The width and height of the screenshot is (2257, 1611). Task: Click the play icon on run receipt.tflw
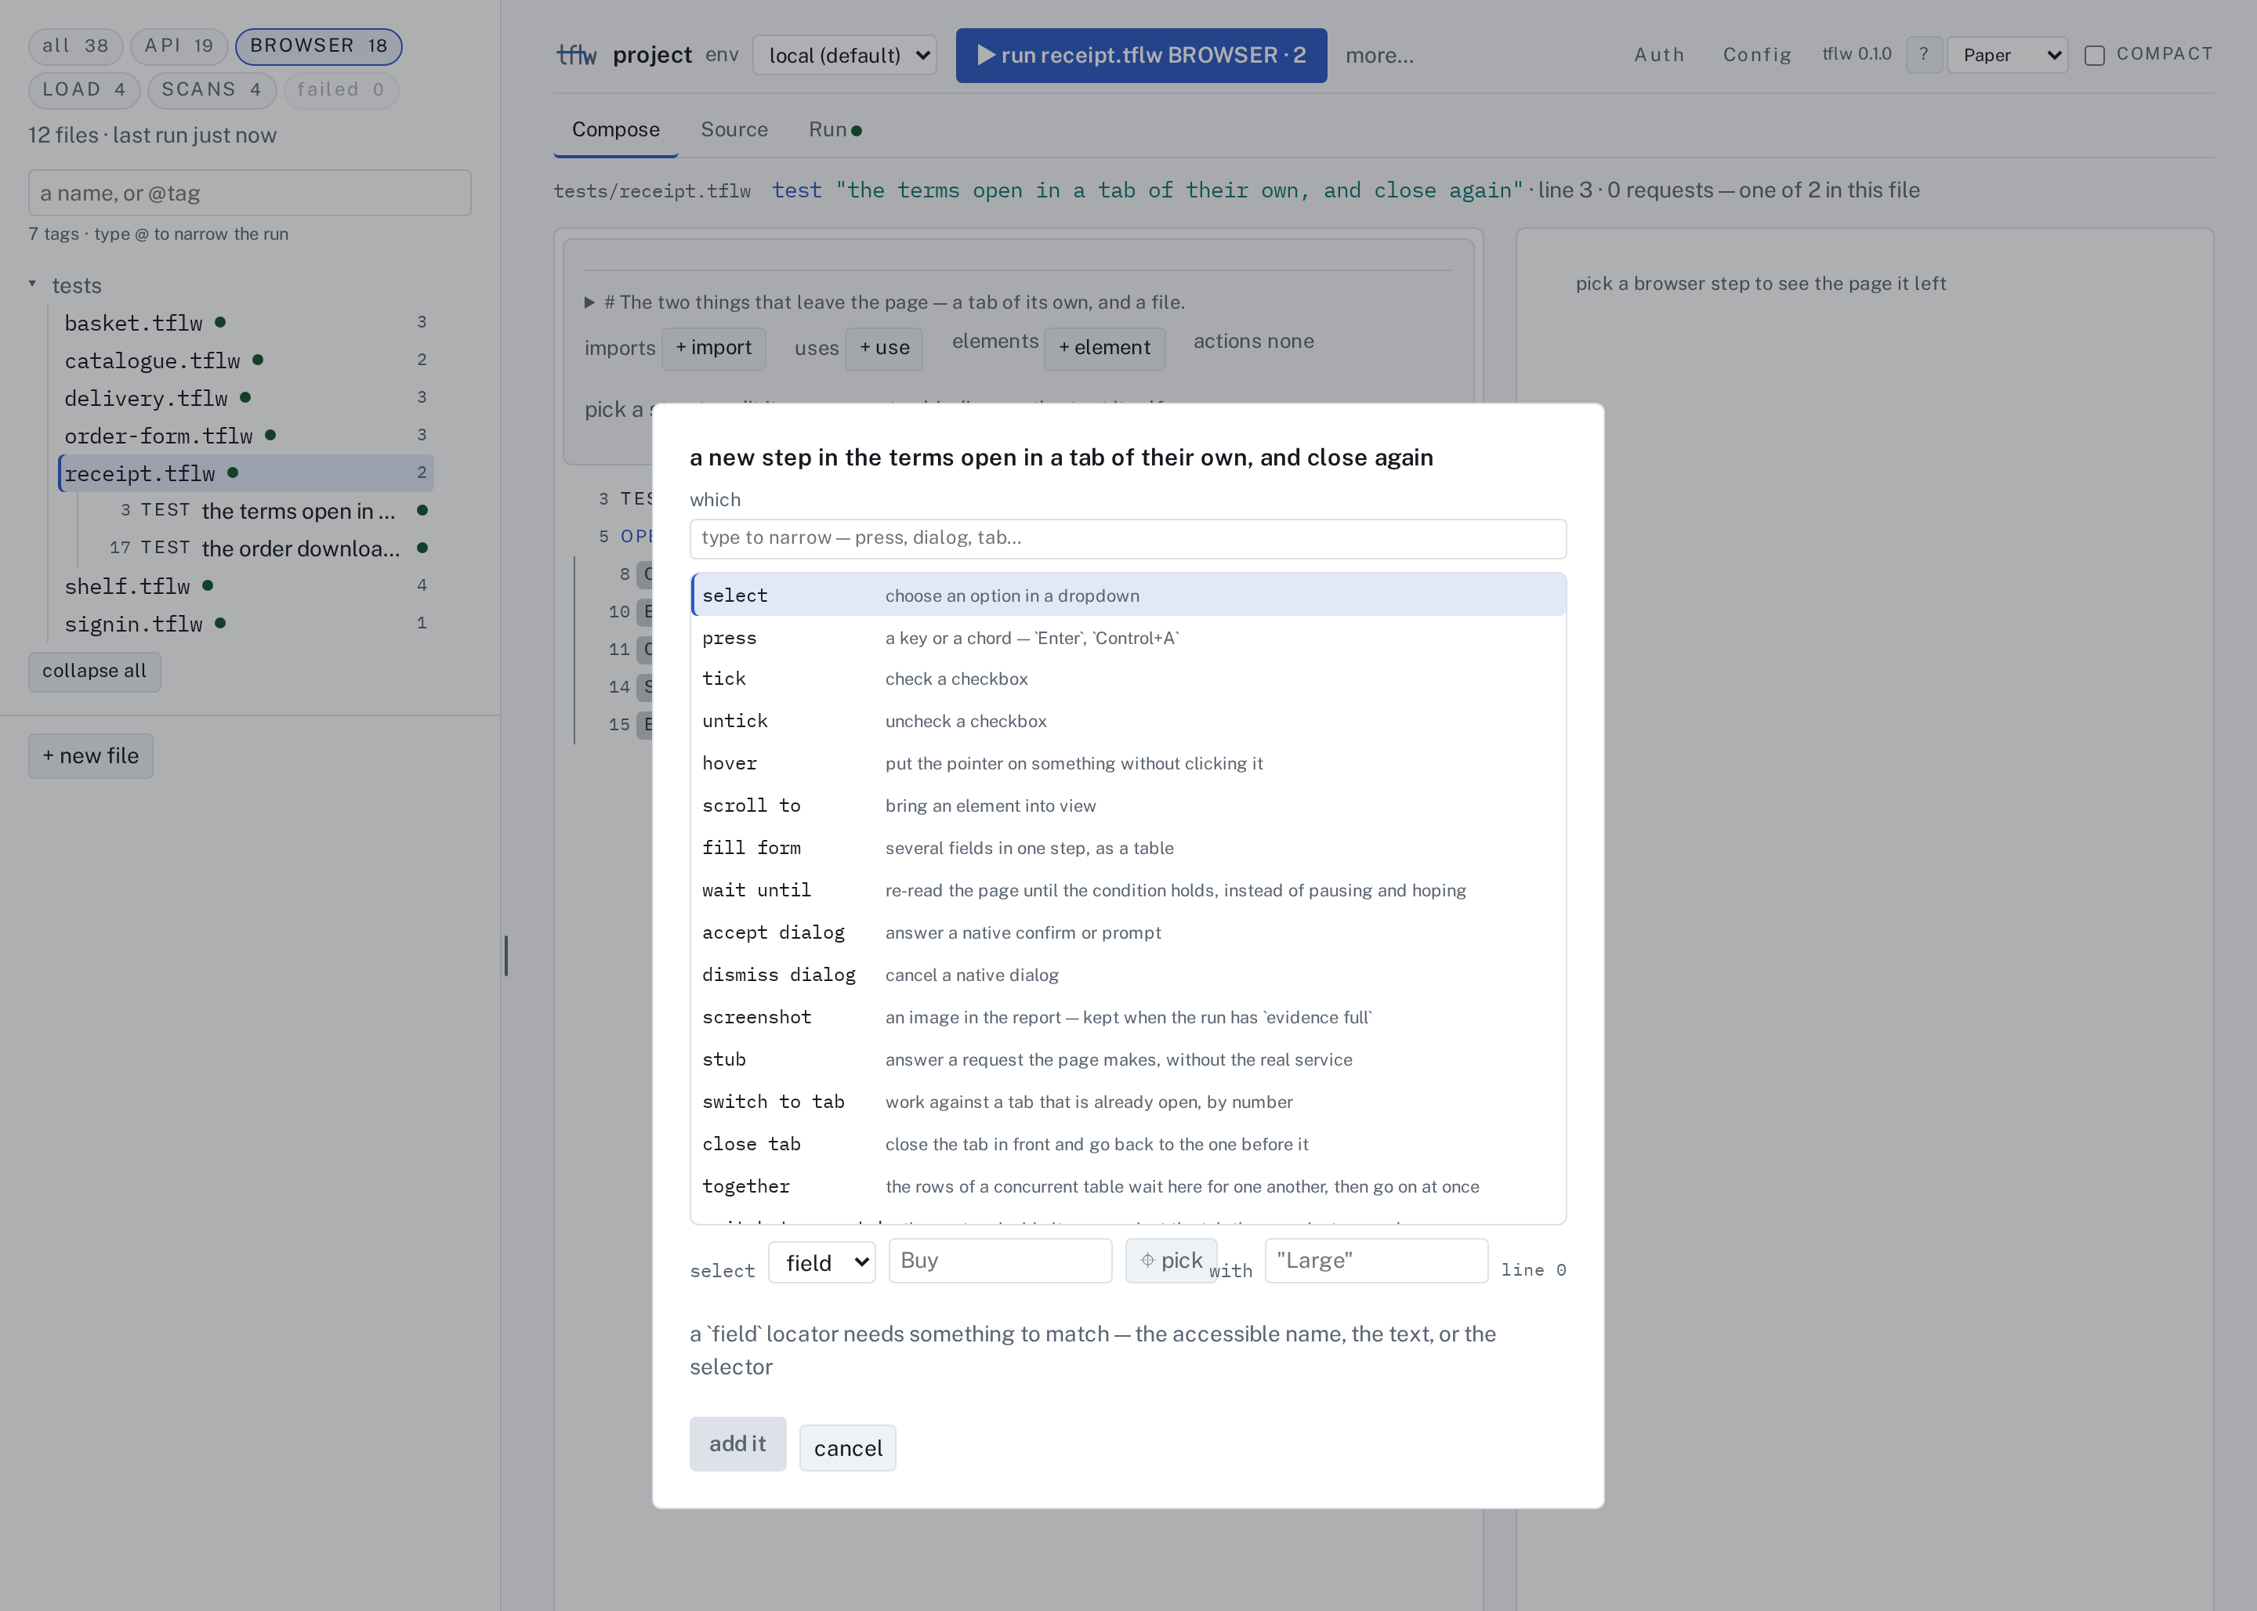pyautogui.click(x=985, y=55)
